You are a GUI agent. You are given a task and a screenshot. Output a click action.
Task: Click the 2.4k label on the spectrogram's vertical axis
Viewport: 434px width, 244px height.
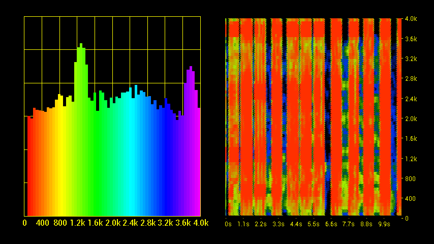coord(411,99)
